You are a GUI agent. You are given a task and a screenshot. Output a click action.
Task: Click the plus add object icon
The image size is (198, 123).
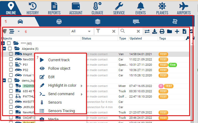(x=177, y=31)
